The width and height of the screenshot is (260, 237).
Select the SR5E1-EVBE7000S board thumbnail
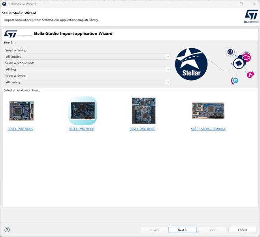pyautogui.click(x=22, y=111)
